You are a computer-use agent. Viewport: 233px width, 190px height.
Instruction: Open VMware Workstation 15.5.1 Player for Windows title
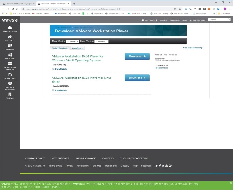(x=77, y=58)
